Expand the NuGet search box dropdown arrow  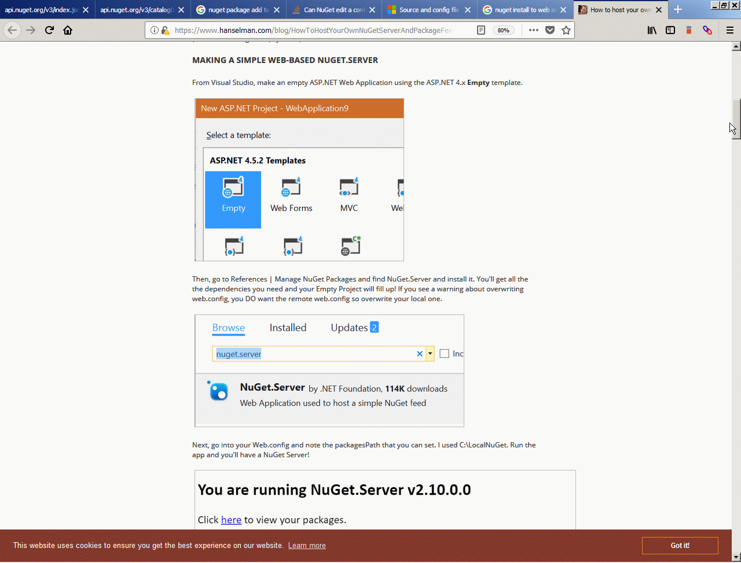(x=430, y=354)
